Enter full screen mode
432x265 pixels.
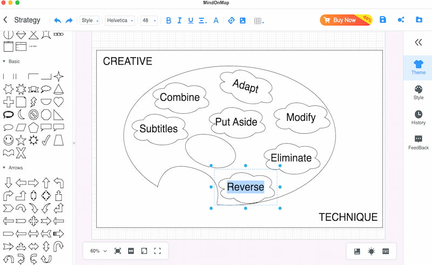pos(157,251)
